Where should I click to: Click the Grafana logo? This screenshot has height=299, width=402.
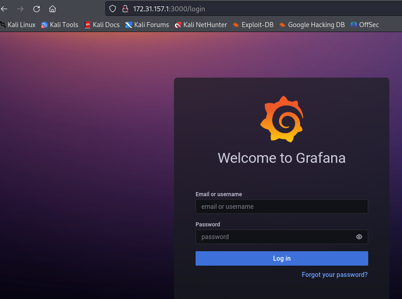282,119
